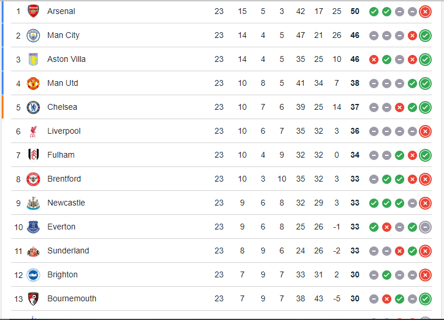Click the Man Utd crest icon
Screen dimensions: 444x320
33,84
